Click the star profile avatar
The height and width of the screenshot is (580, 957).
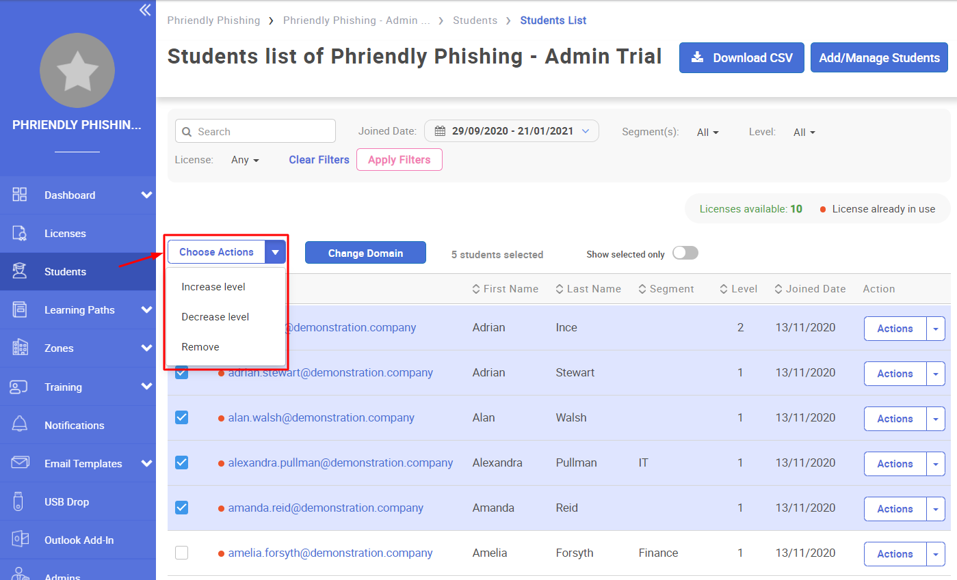pos(77,70)
